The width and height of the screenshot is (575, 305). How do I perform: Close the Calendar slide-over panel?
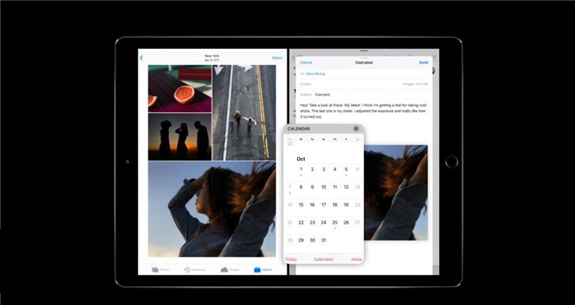click(x=356, y=129)
